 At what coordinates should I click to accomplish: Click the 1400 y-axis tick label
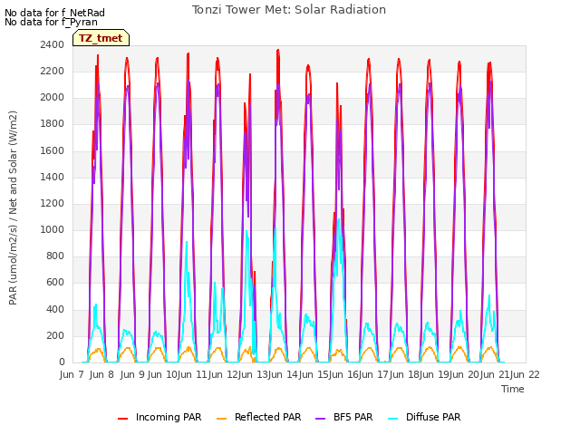pos(53,177)
